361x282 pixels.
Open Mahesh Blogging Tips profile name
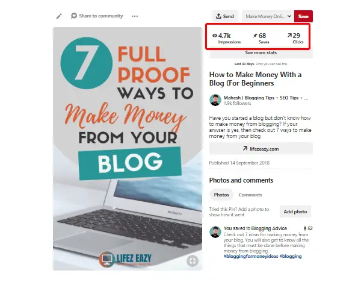pos(266,98)
